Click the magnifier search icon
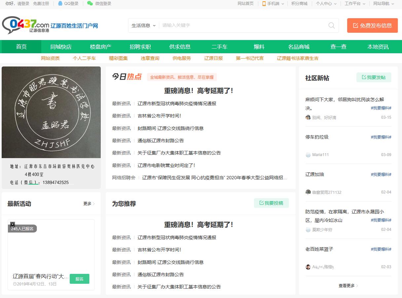The image size is (402, 298). coord(331,25)
